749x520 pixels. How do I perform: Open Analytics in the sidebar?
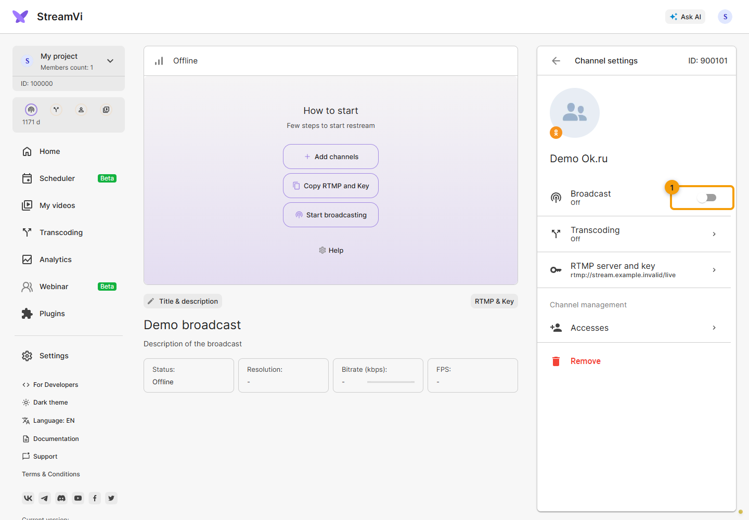click(69, 259)
